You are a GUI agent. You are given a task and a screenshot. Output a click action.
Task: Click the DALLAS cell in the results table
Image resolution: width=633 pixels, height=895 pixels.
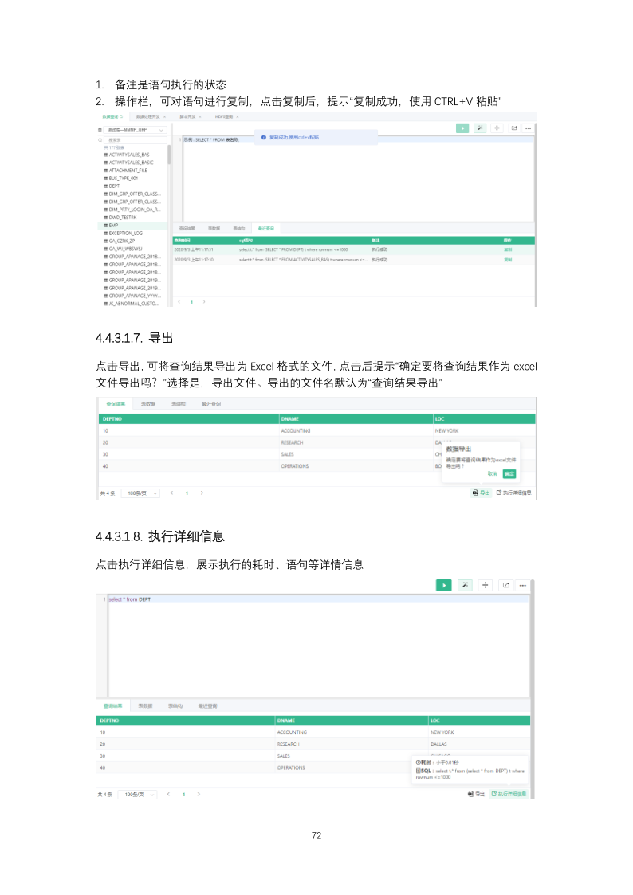point(439,744)
